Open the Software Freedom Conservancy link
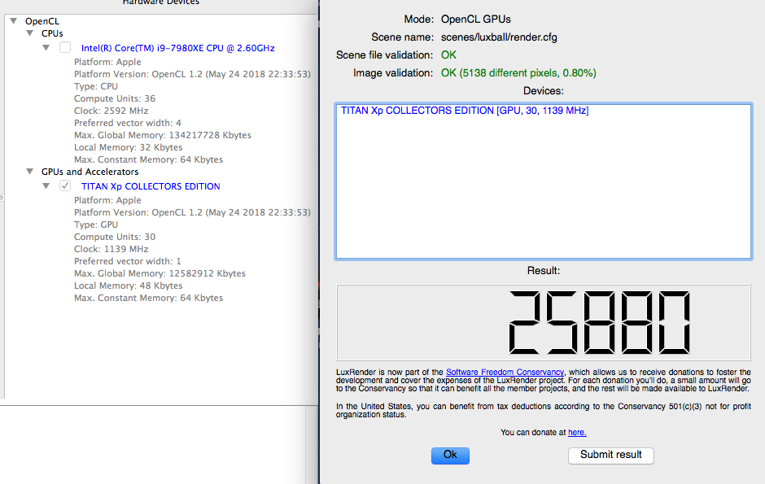Viewport: 765px width, 484px height. (505, 372)
